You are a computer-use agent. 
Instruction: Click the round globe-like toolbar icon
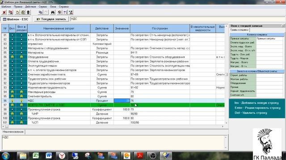(59, 12)
